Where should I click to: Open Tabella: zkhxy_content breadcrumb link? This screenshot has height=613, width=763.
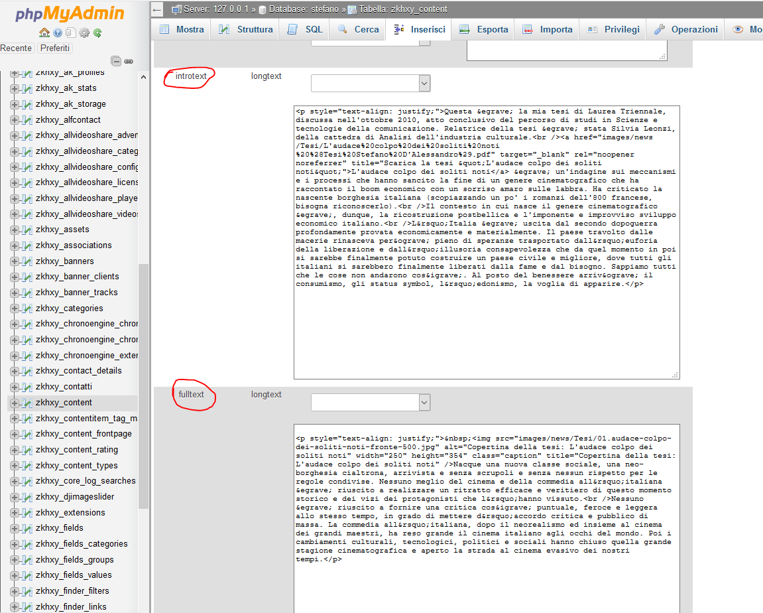(x=403, y=9)
